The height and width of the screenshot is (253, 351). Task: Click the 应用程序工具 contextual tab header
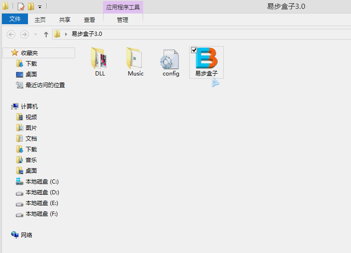click(123, 7)
